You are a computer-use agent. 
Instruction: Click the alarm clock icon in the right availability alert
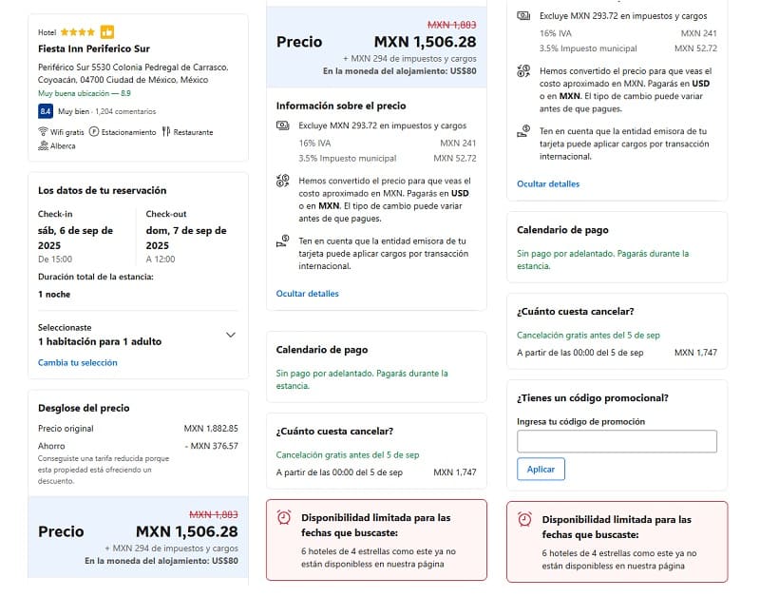tap(524, 519)
